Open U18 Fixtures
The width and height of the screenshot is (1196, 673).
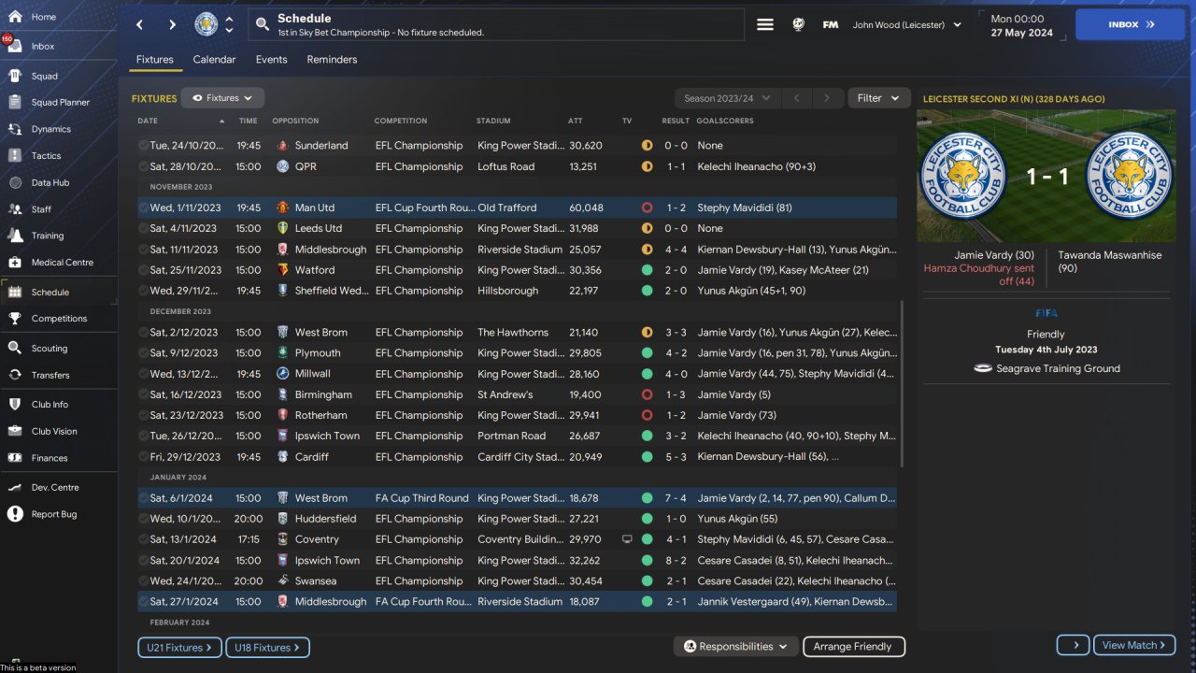point(268,647)
